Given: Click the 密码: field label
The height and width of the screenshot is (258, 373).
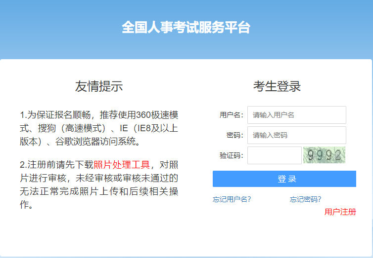Looking at the screenshot, I should [235, 135].
